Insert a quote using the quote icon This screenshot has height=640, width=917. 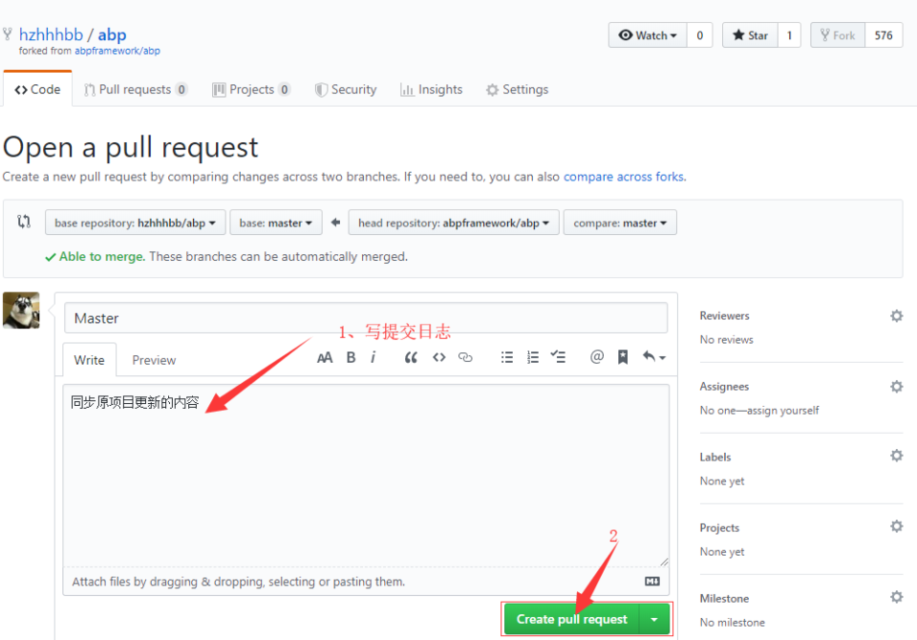pos(411,357)
